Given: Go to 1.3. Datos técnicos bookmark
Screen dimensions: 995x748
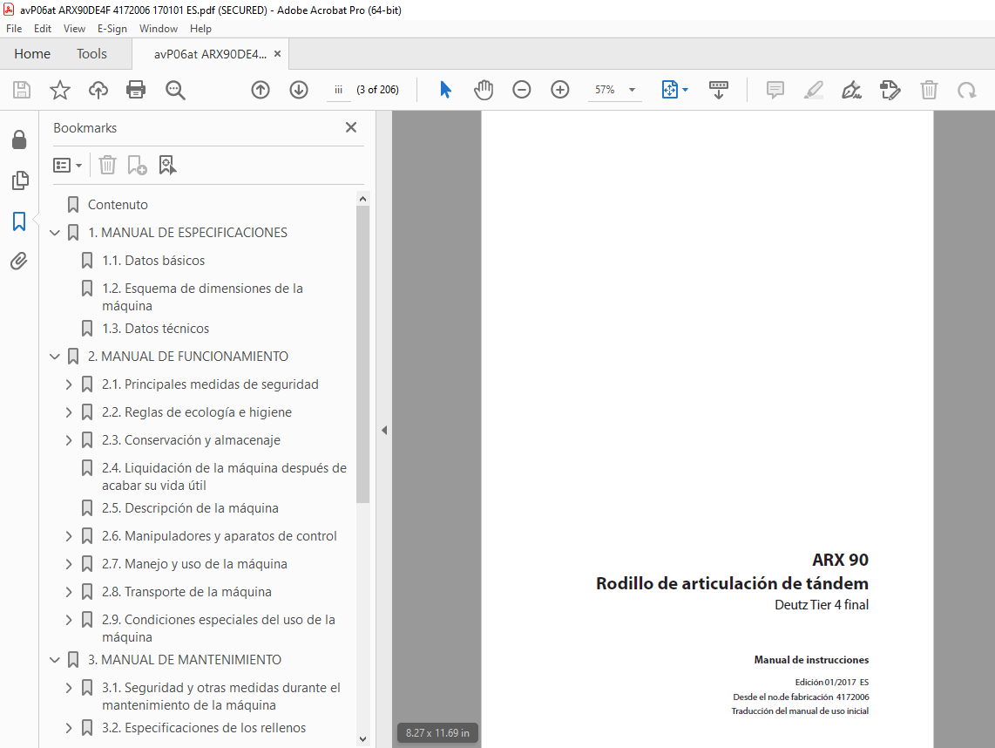Looking at the screenshot, I should (x=155, y=329).
